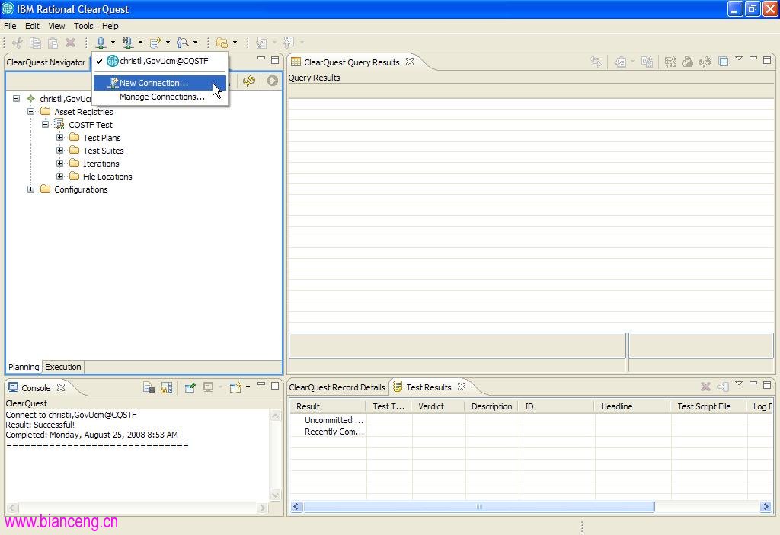Collapse the christli,GovUcm root tree node
The height and width of the screenshot is (535, 780).
pos(17,98)
